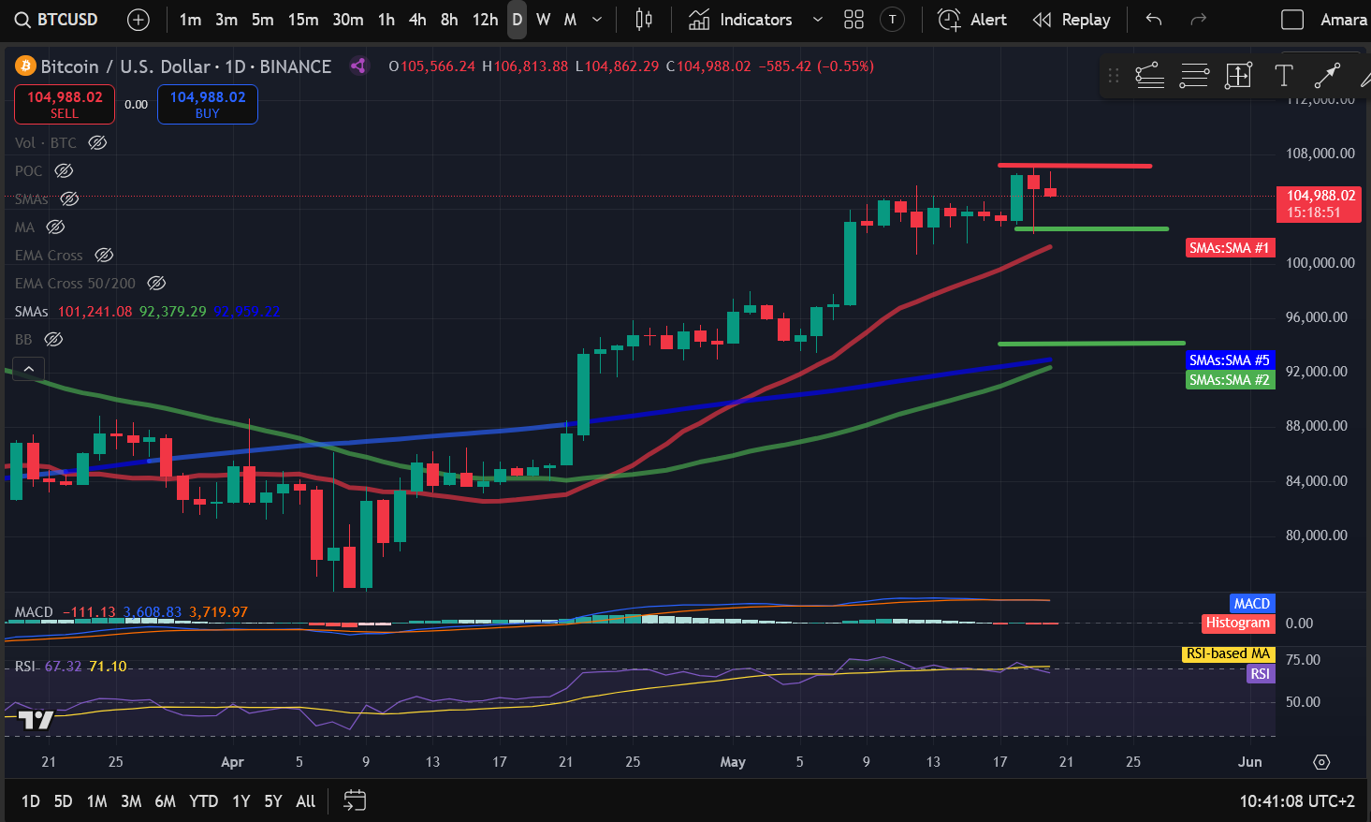This screenshot has width=1371, height=822.
Task: Redo the chart action
Action: tap(1198, 20)
